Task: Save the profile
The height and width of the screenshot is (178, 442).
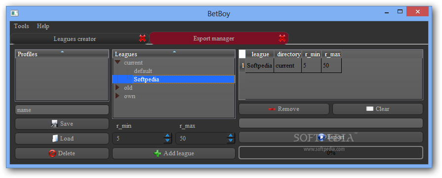Action: [x=62, y=124]
